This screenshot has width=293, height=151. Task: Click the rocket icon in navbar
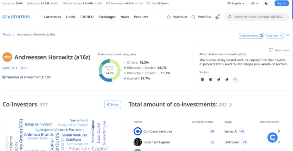(218, 17)
